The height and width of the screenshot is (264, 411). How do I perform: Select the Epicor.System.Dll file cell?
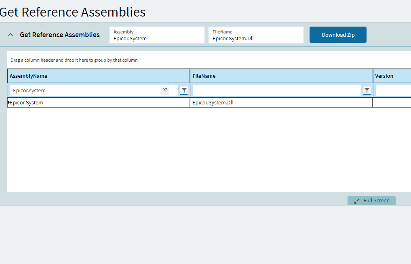point(281,102)
